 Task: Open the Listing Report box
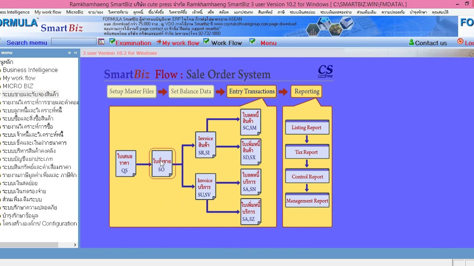click(x=307, y=127)
